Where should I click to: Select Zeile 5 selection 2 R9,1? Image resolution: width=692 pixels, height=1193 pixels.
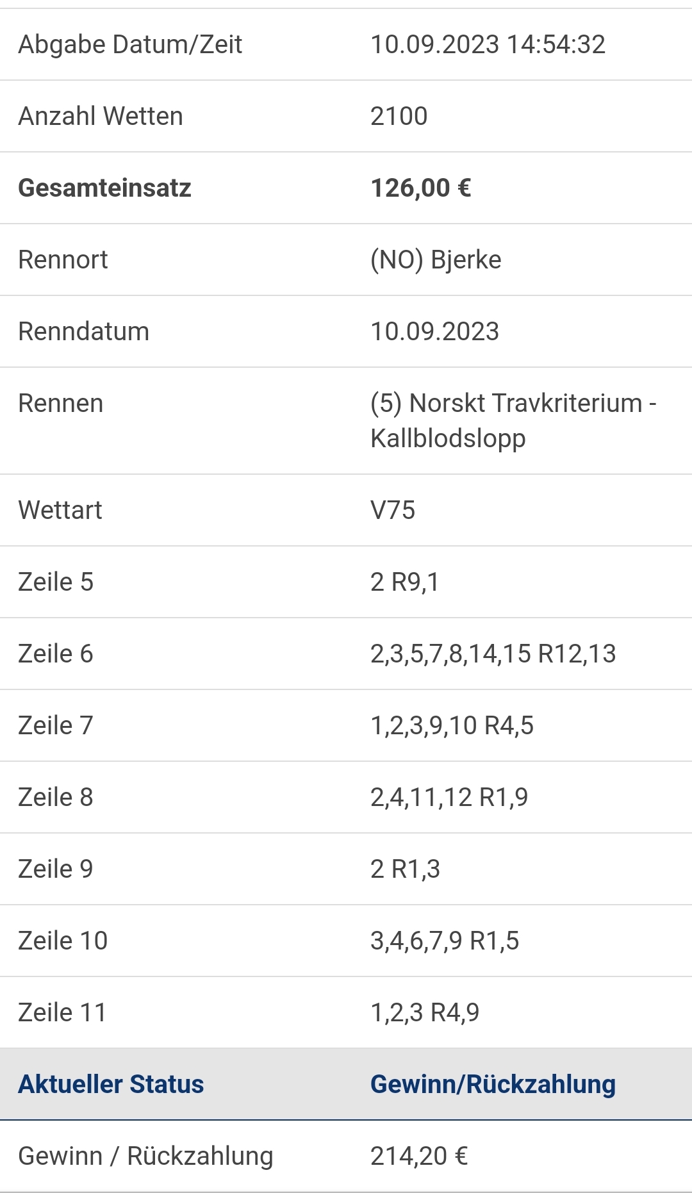click(x=405, y=582)
